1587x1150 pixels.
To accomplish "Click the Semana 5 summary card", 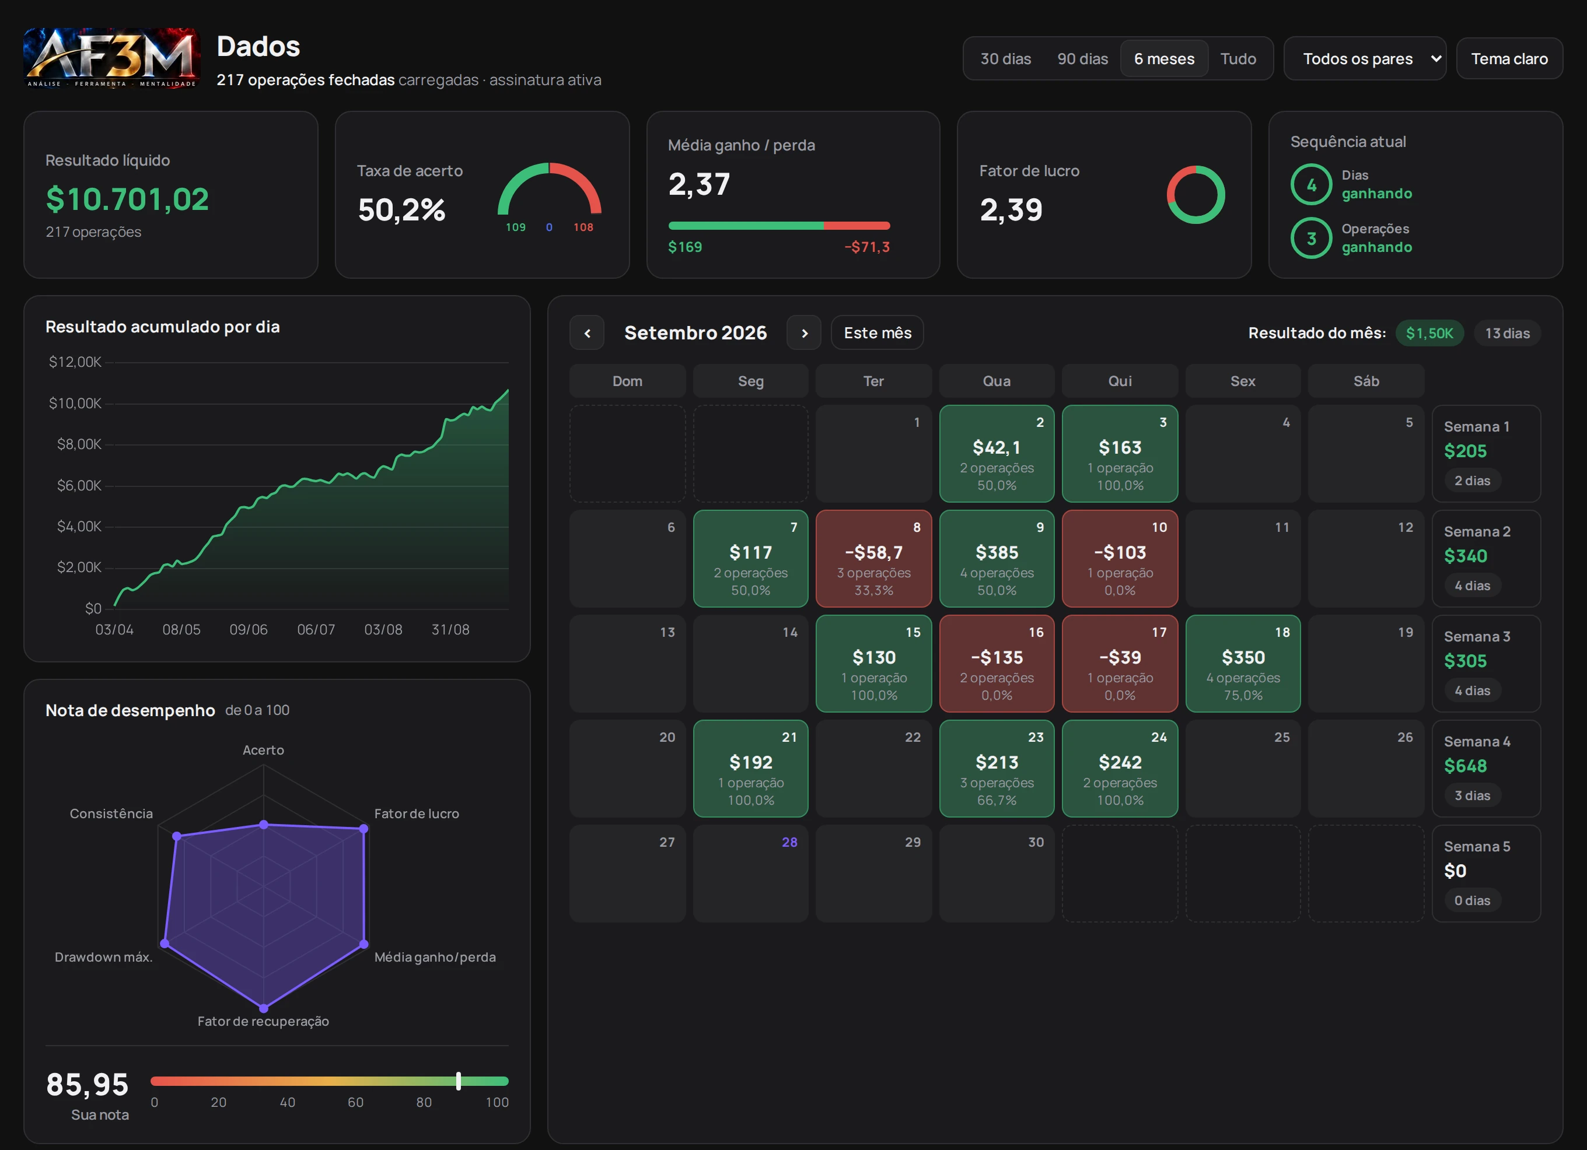I will (x=1486, y=873).
